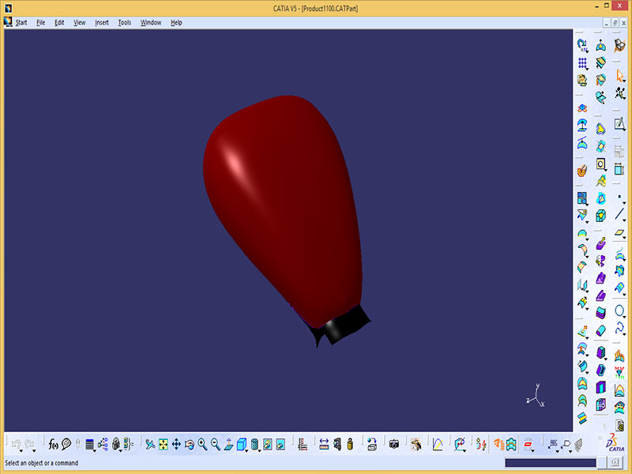632x474 pixels.
Task: Expand the shading view mode dropdown
Action: tap(260, 450)
